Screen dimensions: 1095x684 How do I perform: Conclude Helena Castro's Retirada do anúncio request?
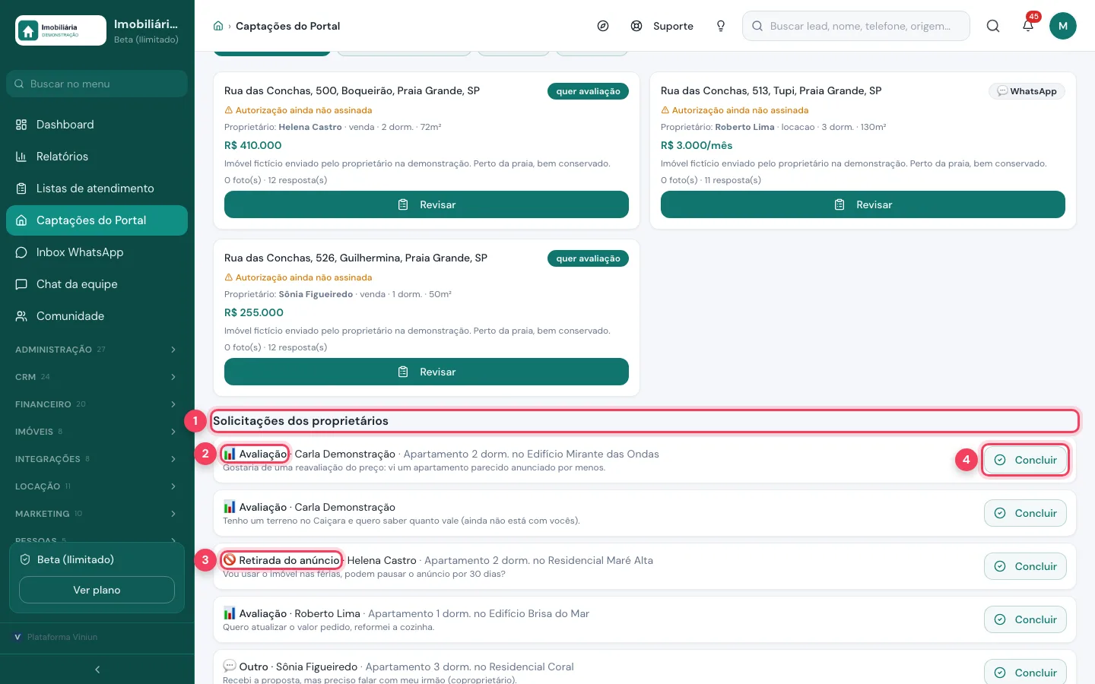pos(1025,566)
